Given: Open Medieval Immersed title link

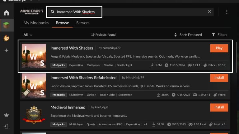Looking at the screenshot, I should tap(68, 107).
